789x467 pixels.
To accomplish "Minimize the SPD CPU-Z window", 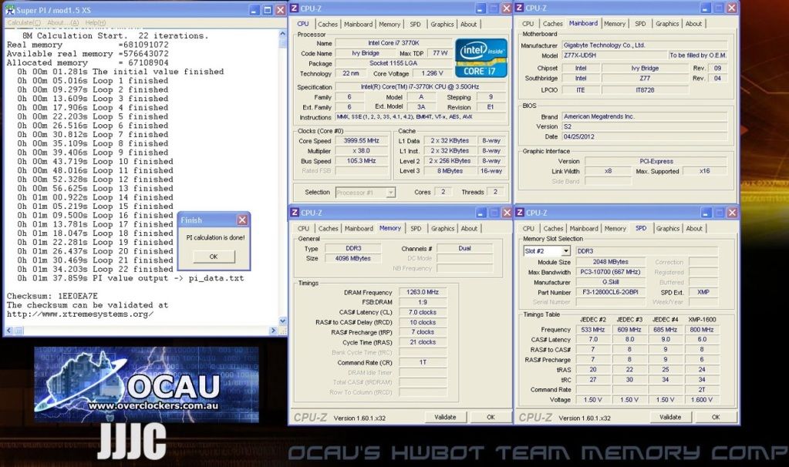I will click(706, 213).
